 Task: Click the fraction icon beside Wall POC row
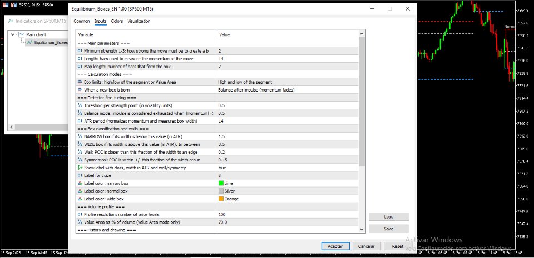click(x=80, y=152)
